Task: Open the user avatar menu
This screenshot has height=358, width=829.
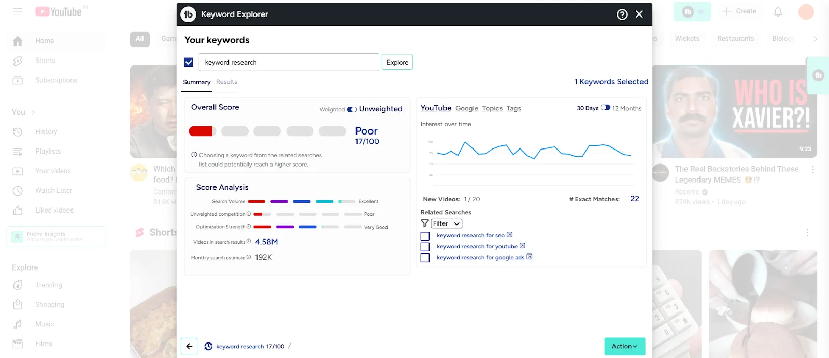Action: point(806,11)
